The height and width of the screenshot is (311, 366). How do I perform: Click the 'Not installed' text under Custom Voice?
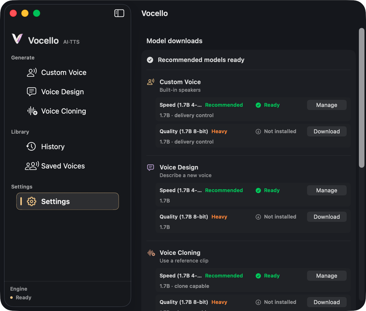pyautogui.click(x=280, y=131)
